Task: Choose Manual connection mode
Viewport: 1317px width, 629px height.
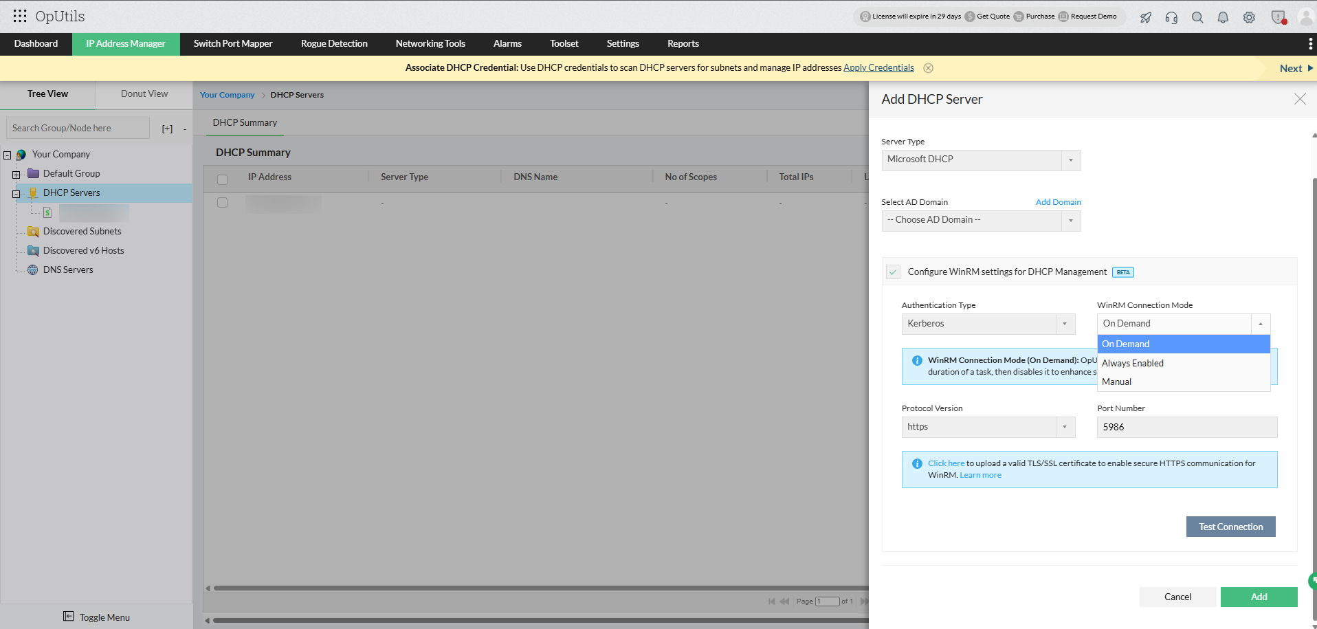Action: (1184, 382)
